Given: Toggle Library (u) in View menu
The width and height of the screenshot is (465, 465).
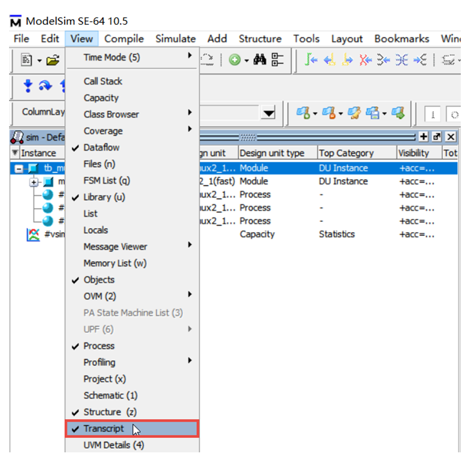Looking at the screenshot, I should point(133,197).
